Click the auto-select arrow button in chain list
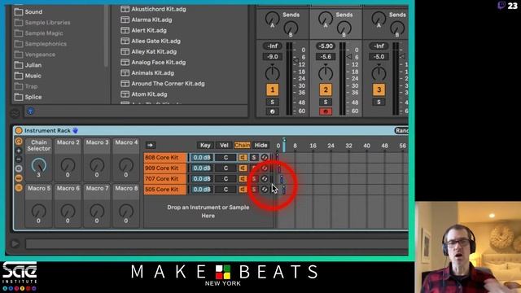Screen dimensions: 521x293 150,145
